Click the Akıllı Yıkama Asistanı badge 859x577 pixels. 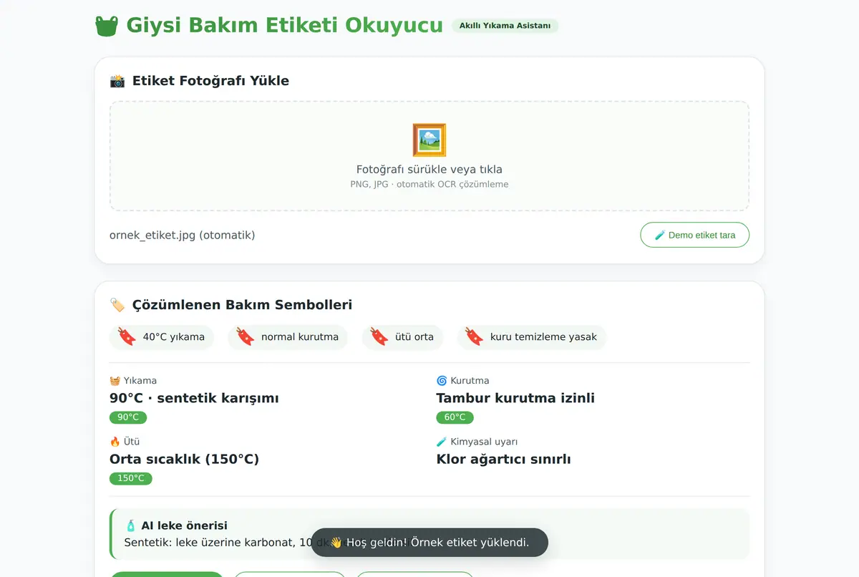click(x=505, y=26)
